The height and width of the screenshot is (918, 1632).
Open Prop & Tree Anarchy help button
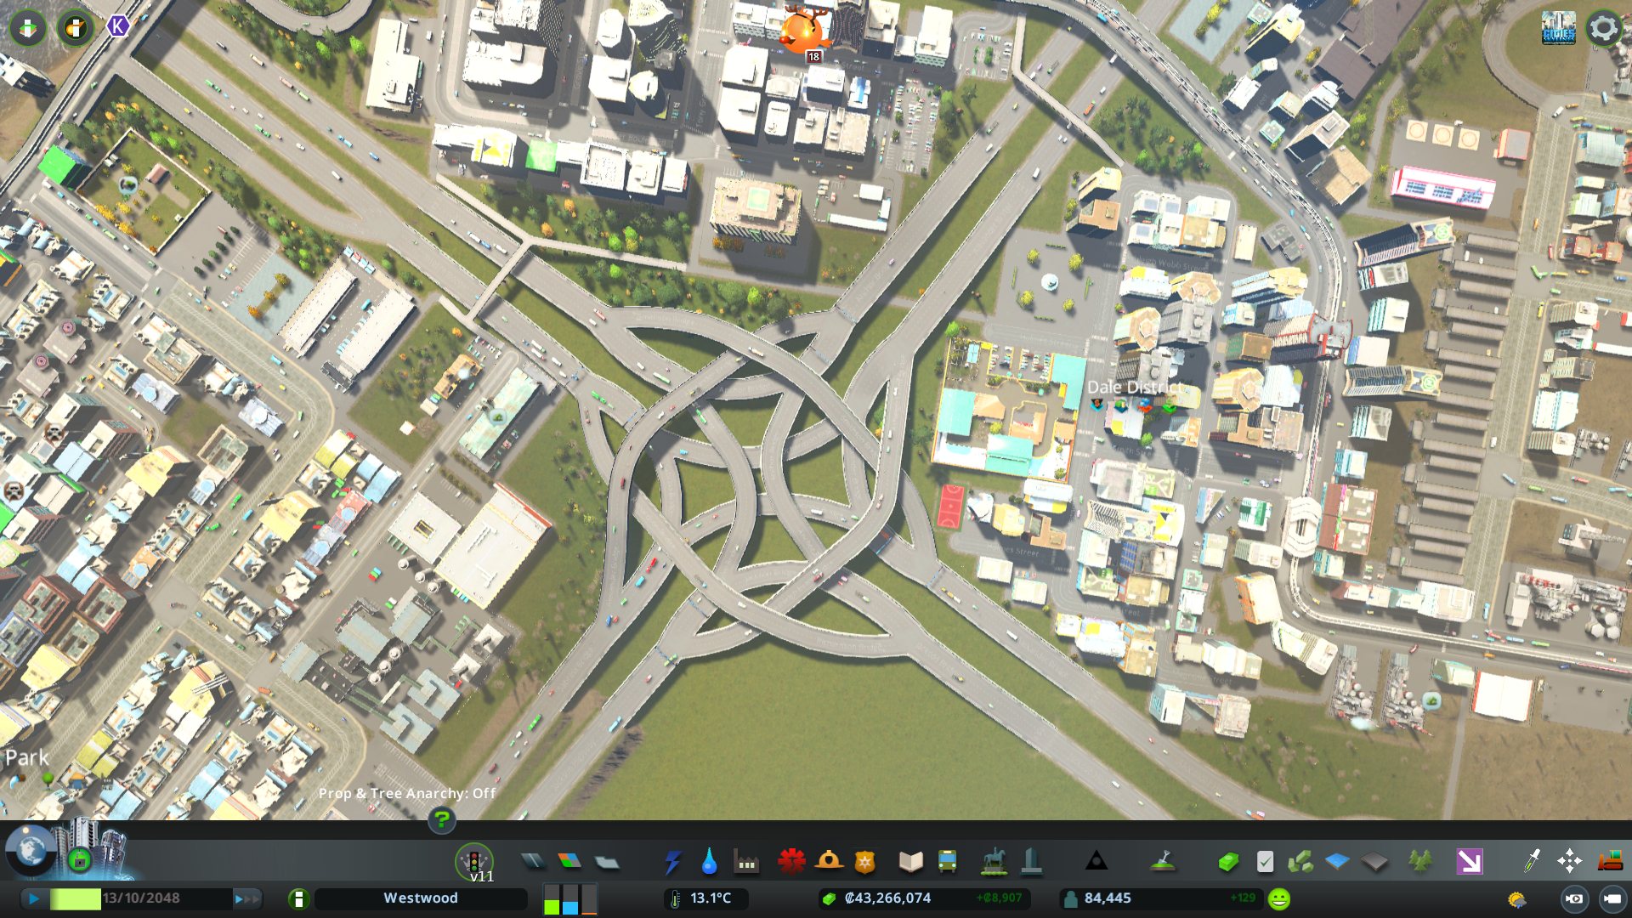coord(441,819)
